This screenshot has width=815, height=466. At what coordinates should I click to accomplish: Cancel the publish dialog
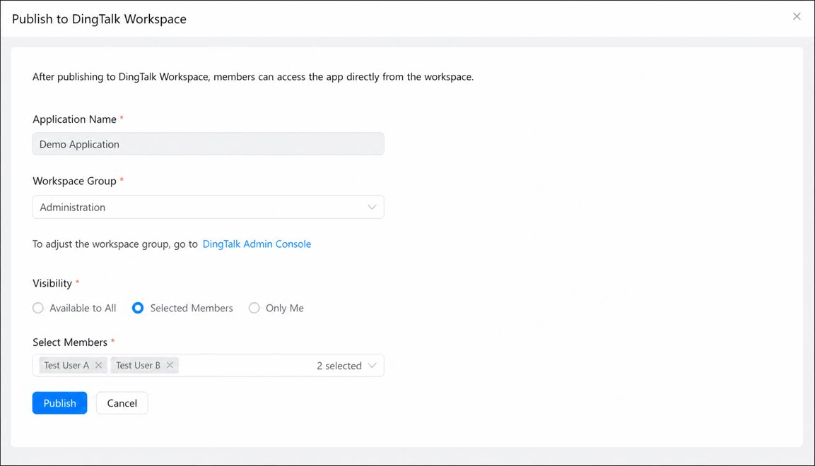[x=122, y=403]
